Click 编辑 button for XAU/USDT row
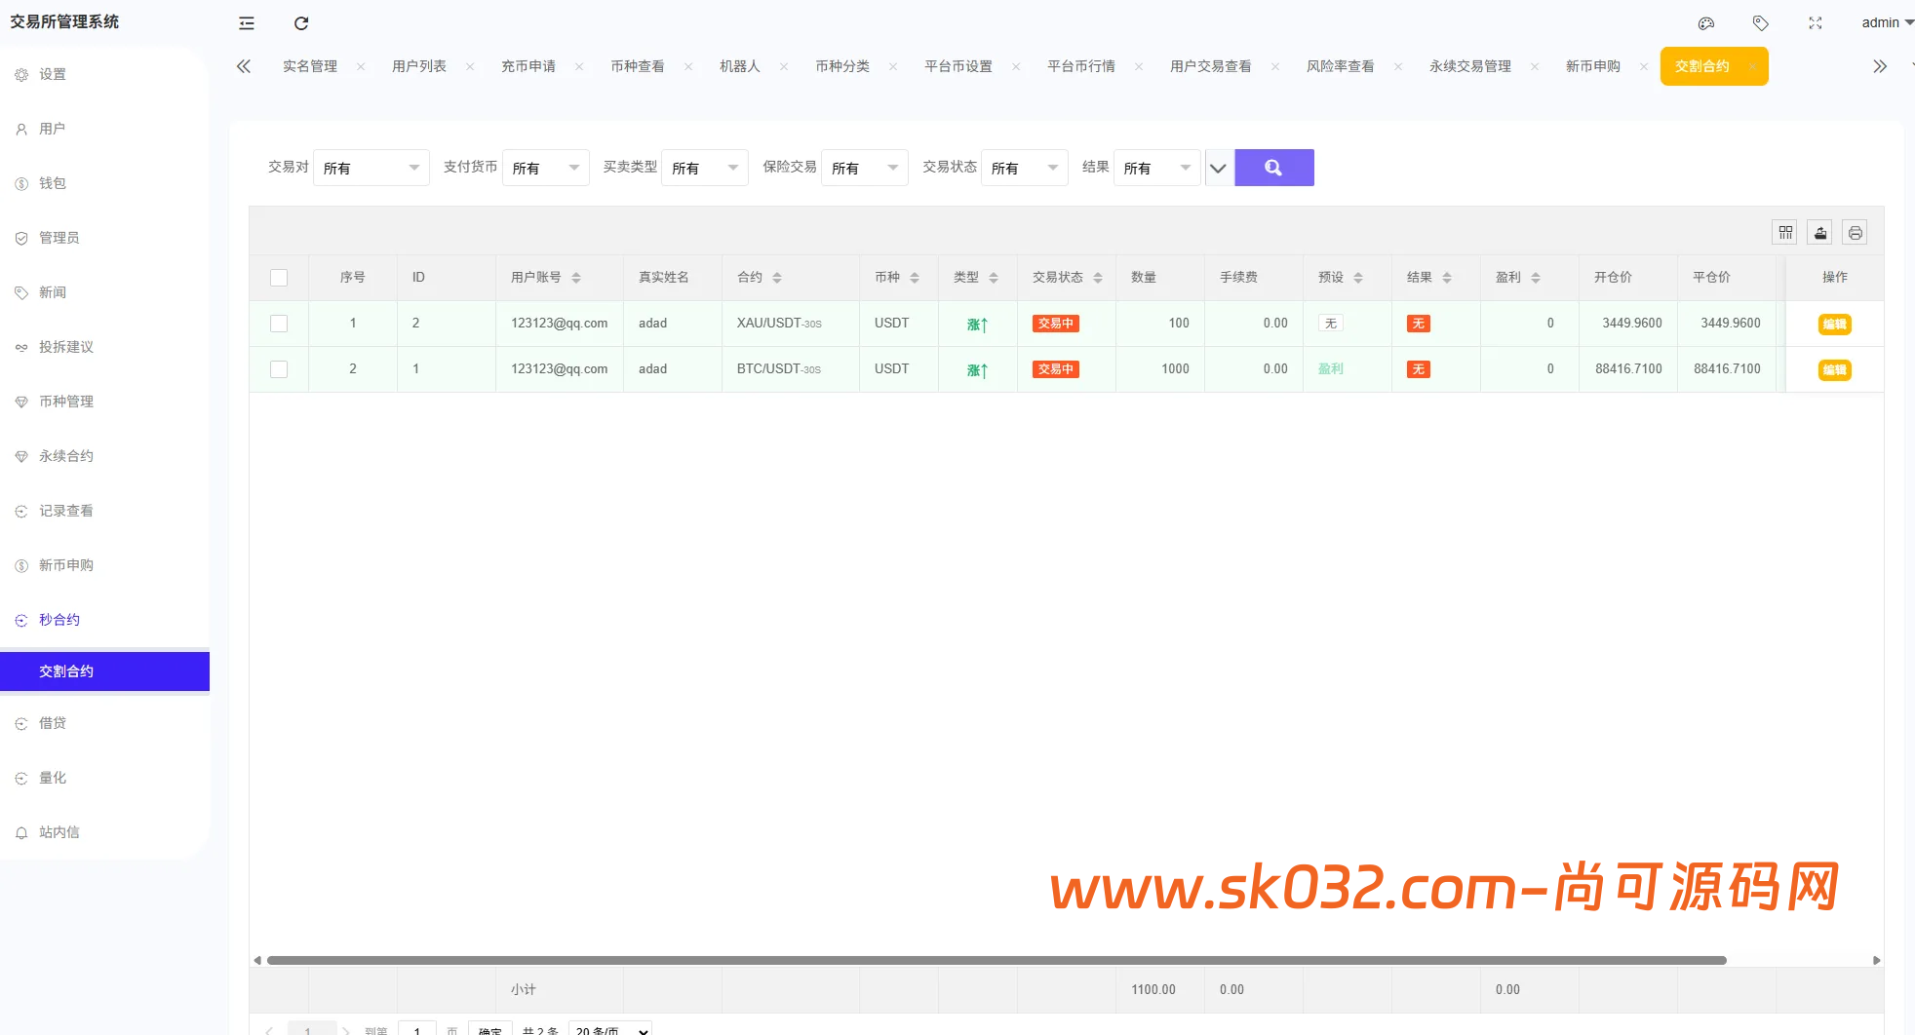The height and width of the screenshot is (1035, 1915). (x=1835, y=325)
